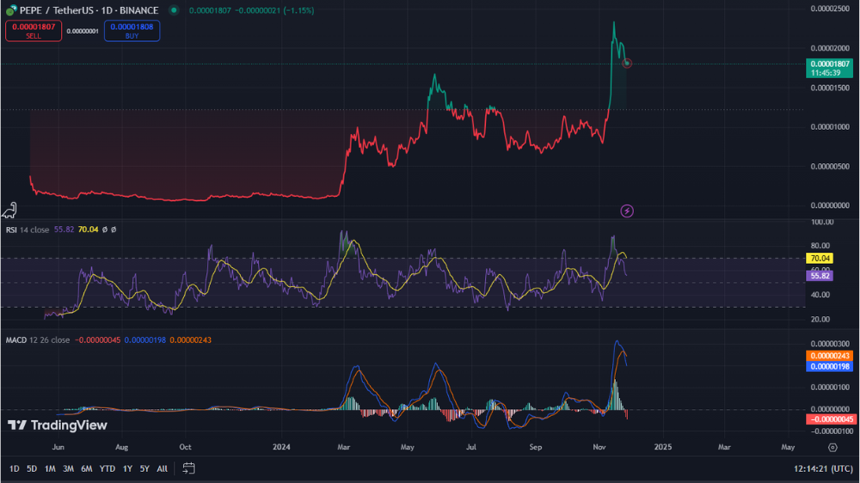Click the green market status dot
Viewport: 860px width, 483px height.
[x=174, y=9]
